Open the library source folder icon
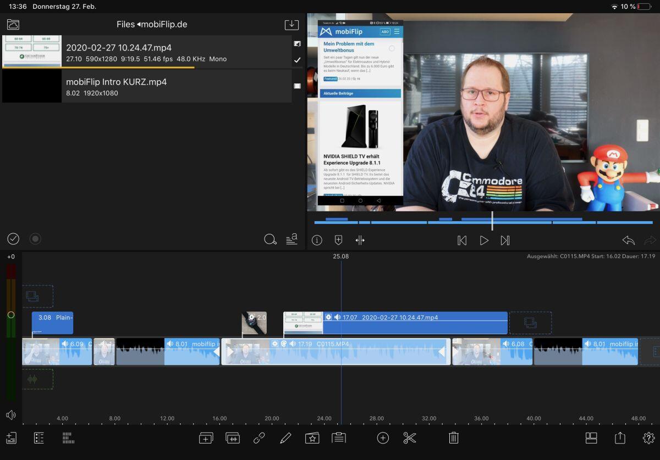Image resolution: width=660 pixels, height=460 pixels. pyautogui.click(x=13, y=25)
